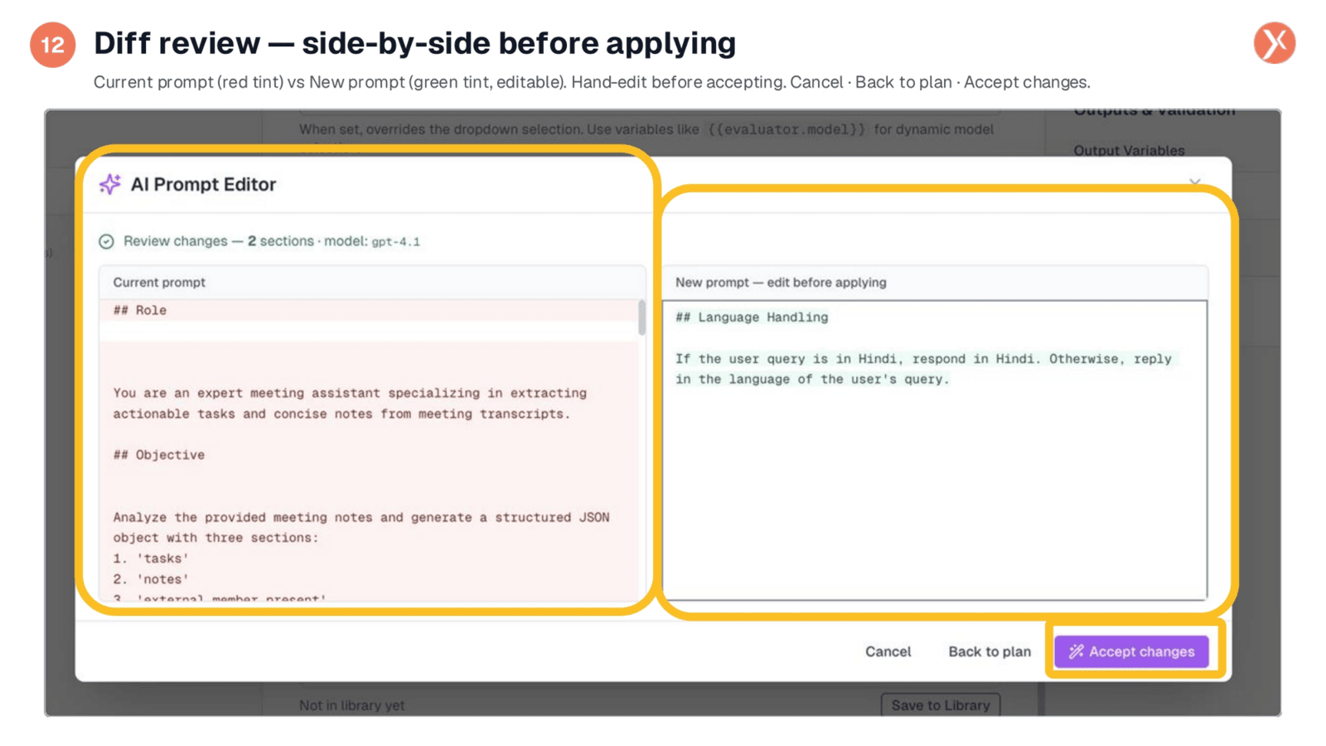Click the Current prompt pane scrollbar
This screenshot has width=1326, height=746.
tap(641, 317)
